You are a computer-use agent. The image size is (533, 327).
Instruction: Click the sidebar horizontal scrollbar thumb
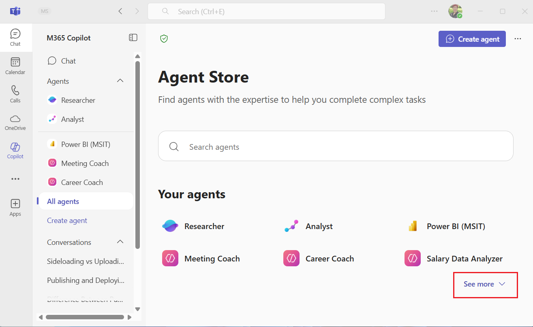coord(85,317)
